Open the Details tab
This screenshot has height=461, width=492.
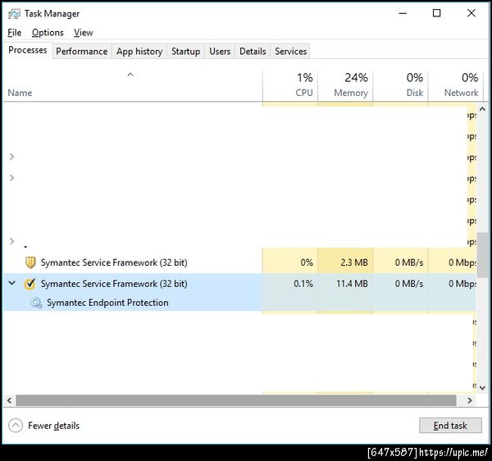253,51
